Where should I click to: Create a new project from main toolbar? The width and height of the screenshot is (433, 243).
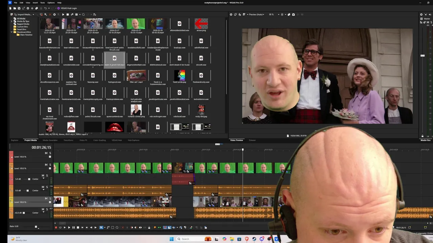[x=10, y=8]
